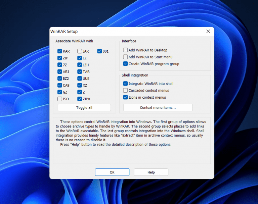Uncheck the LZH file association
Viewport: 258px width, 204px height.
[80, 65]
